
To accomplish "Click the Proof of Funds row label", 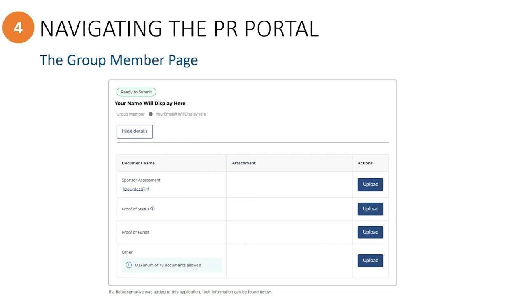I will [x=135, y=232].
